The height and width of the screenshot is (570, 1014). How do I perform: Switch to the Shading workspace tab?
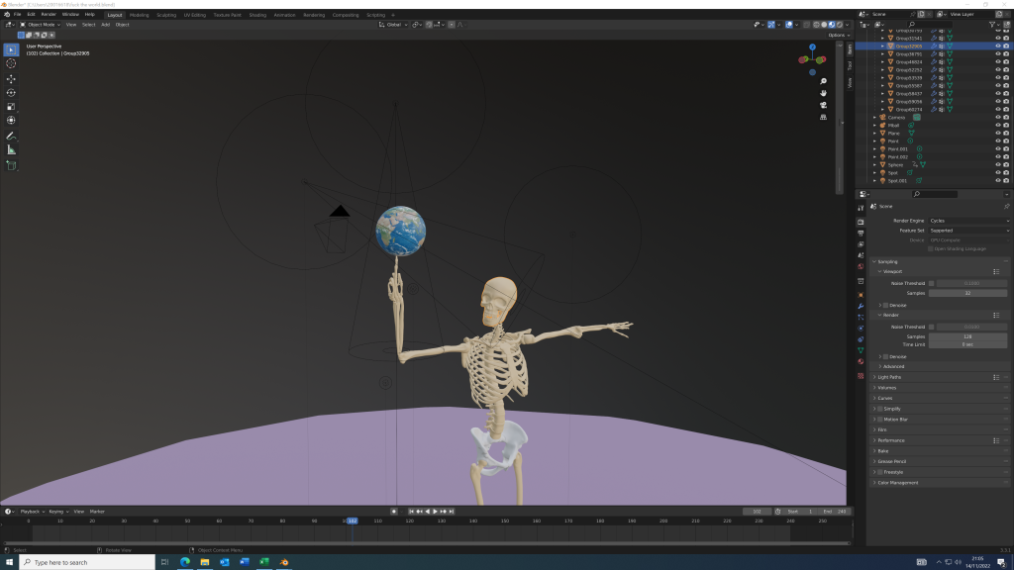(257, 15)
